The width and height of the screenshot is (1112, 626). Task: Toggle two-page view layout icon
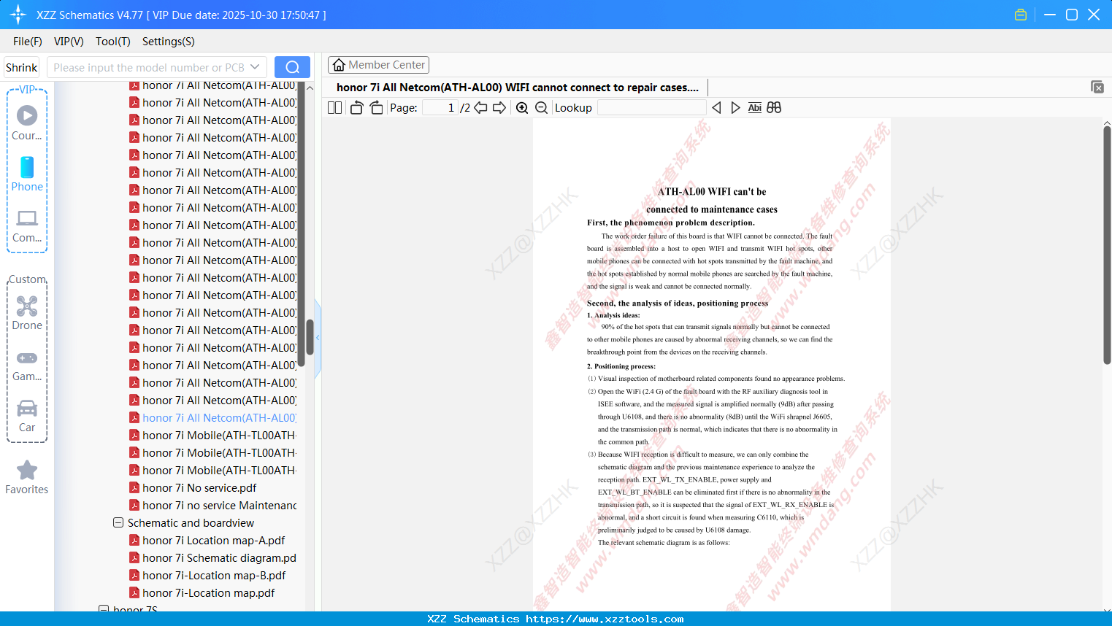pos(335,108)
